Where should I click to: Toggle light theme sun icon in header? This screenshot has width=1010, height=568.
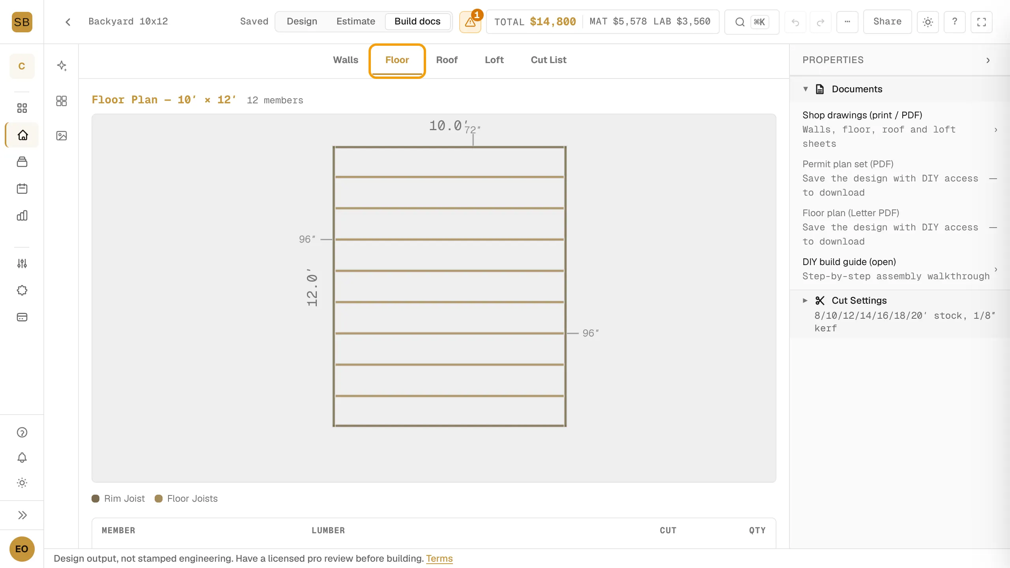928,22
